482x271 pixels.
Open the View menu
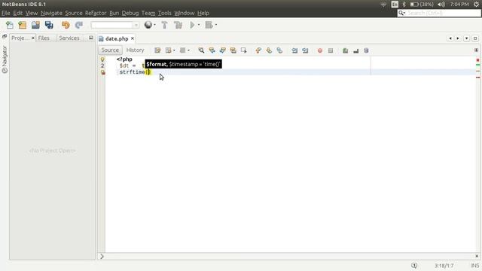coord(32,13)
